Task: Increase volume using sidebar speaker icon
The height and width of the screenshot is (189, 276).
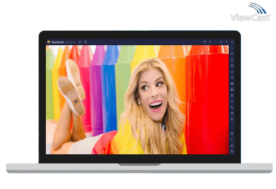Action: pos(232,54)
